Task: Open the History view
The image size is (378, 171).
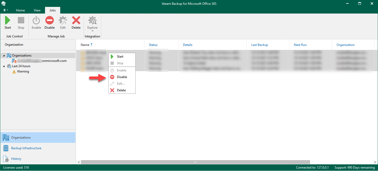Action: click(x=38, y=159)
